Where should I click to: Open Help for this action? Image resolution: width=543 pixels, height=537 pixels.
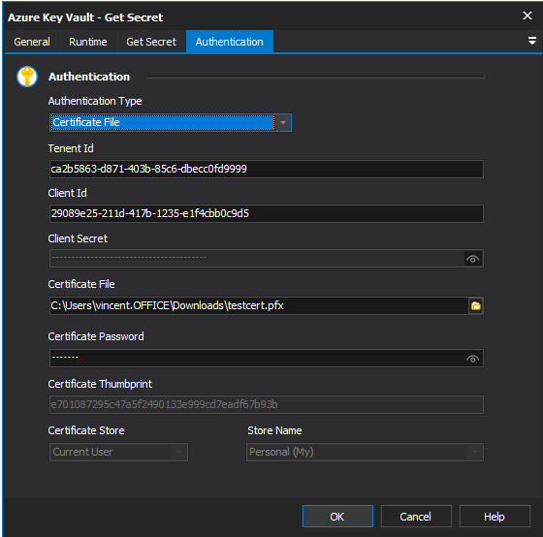[495, 517]
